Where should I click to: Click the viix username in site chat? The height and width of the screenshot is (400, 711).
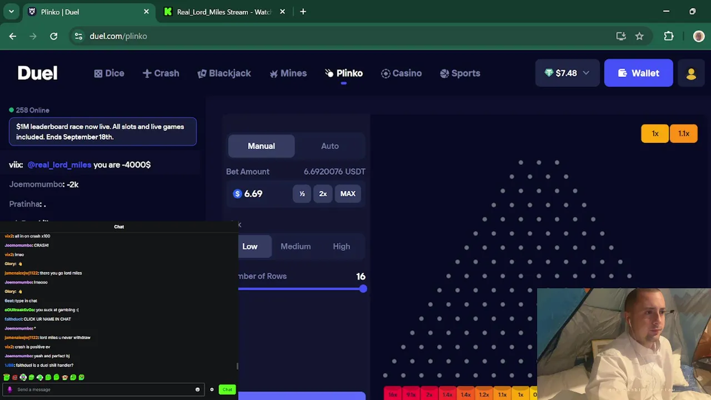[x=15, y=165]
